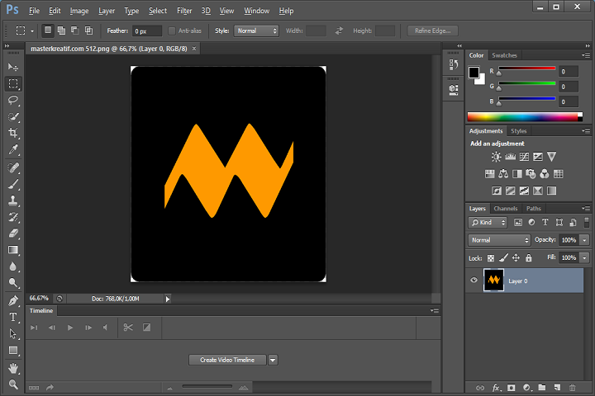Open the blend mode Normal dropdown
The height and width of the screenshot is (396, 595).
click(499, 240)
